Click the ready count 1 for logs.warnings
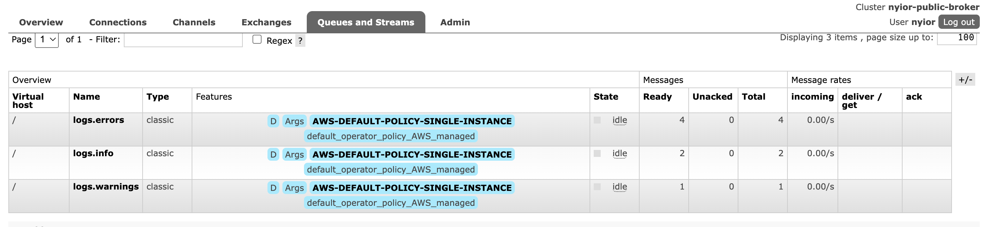 pos(682,186)
